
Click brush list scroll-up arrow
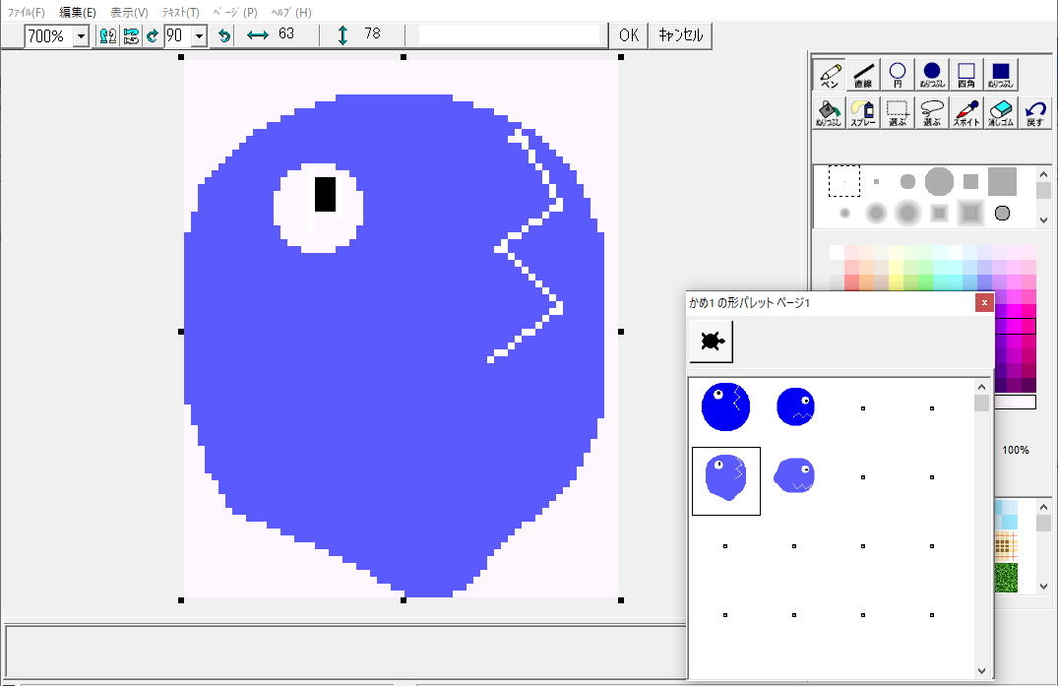1043,174
